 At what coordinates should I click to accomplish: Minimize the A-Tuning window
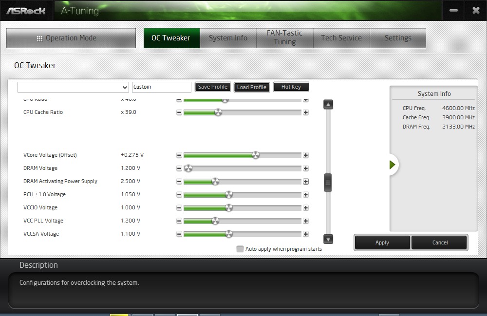(453, 11)
